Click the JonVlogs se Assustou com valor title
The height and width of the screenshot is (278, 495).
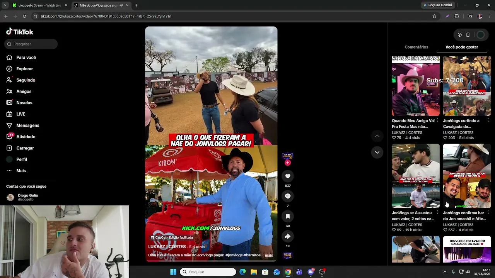413,216
